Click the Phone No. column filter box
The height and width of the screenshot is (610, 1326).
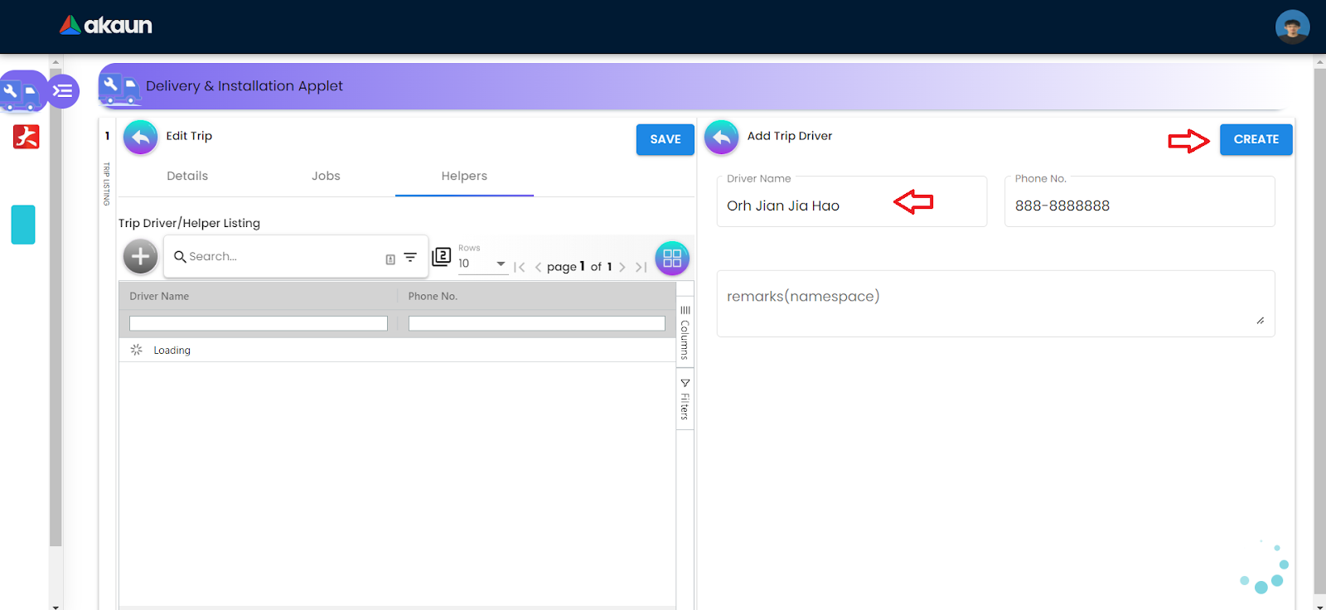click(x=537, y=323)
